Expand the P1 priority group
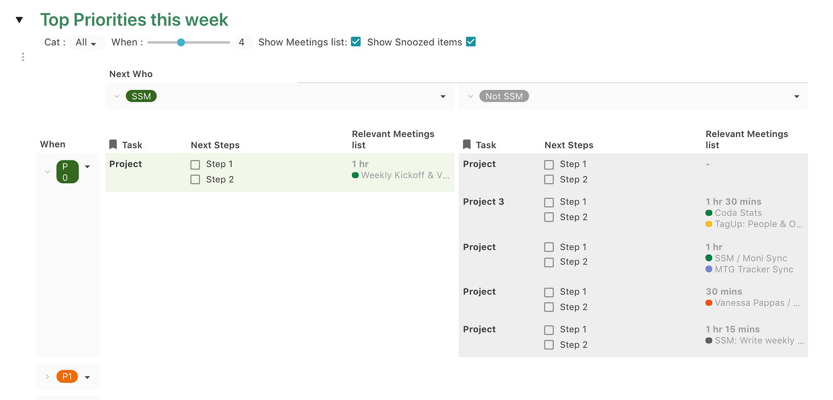The height and width of the screenshot is (400, 833). click(47, 377)
